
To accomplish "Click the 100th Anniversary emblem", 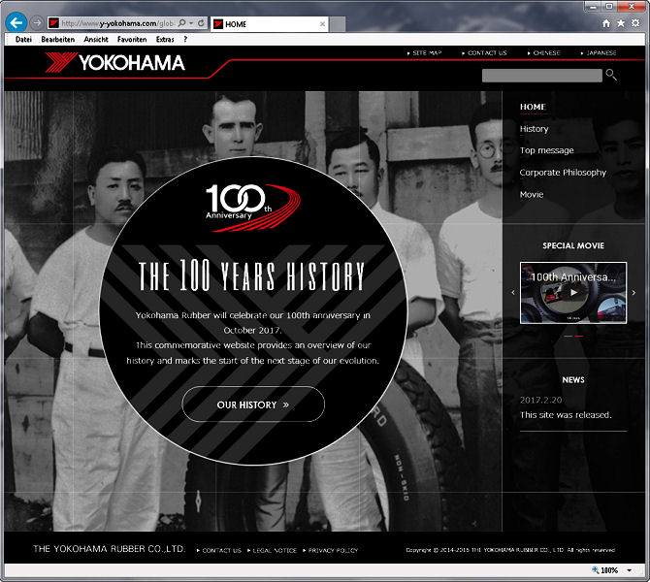I will (x=253, y=208).
